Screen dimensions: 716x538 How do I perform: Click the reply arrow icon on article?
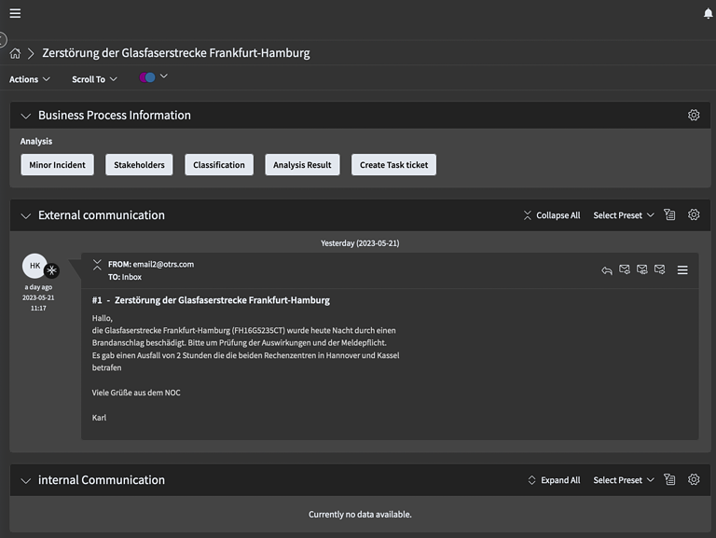(607, 270)
